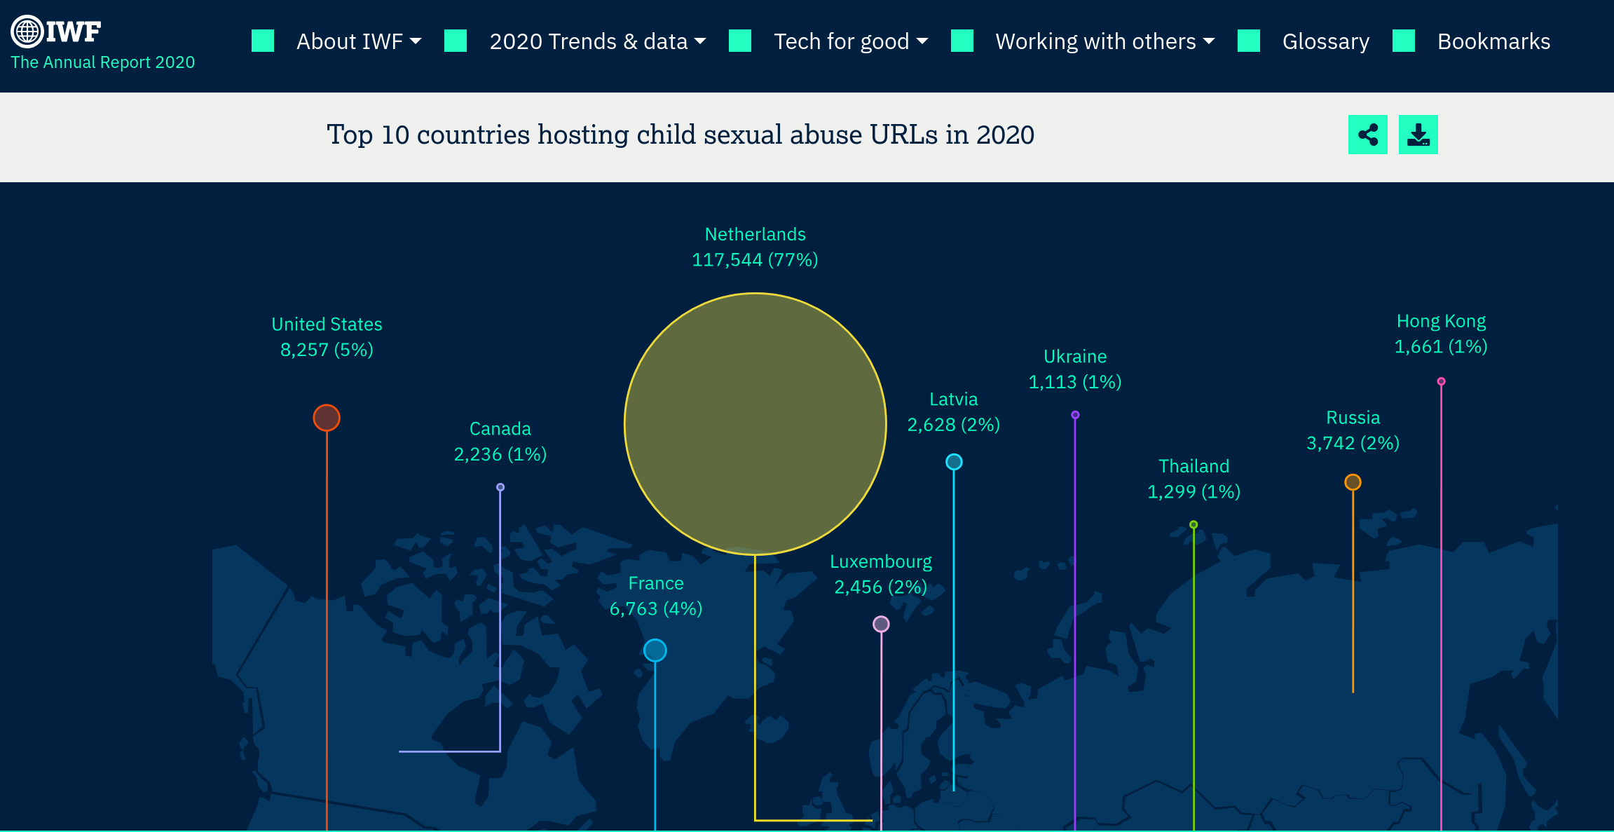This screenshot has height=832, width=1614.
Task: Click The Annual Report 2020 link
Action: [103, 62]
